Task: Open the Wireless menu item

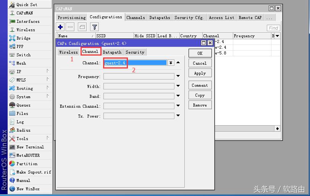Action: (x=30, y=30)
